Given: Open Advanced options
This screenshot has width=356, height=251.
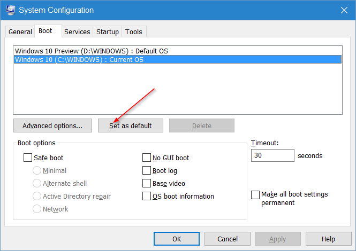Looking at the screenshot, I should coord(52,126).
